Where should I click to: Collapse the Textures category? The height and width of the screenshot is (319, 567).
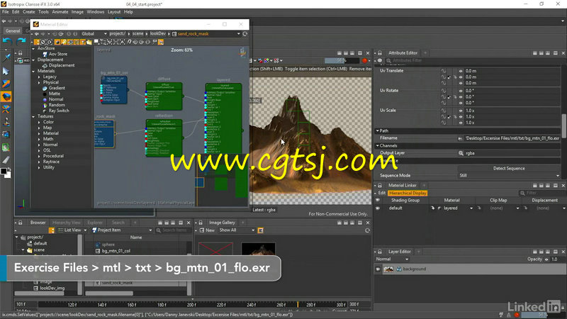click(33, 116)
